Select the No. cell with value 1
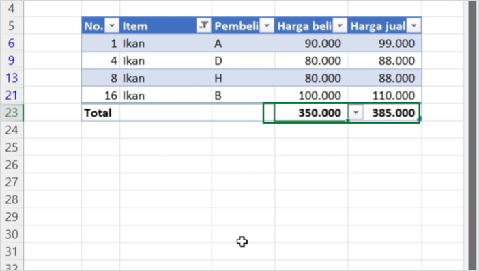Image resolution: width=479 pixels, height=271 pixels. point(101,44)
